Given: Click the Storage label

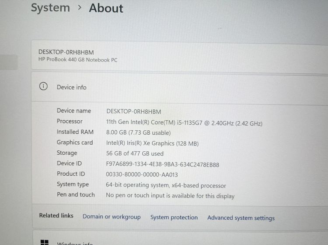Looking at the screenshot, I should (x=67, y=153).
